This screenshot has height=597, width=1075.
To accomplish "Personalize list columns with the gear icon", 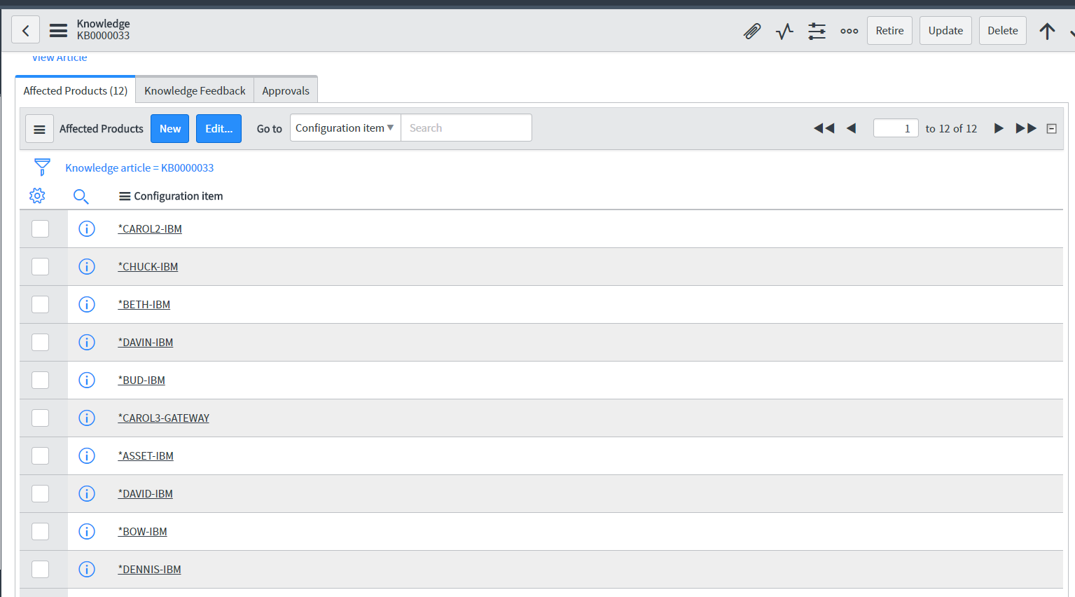I will [37, 195].
